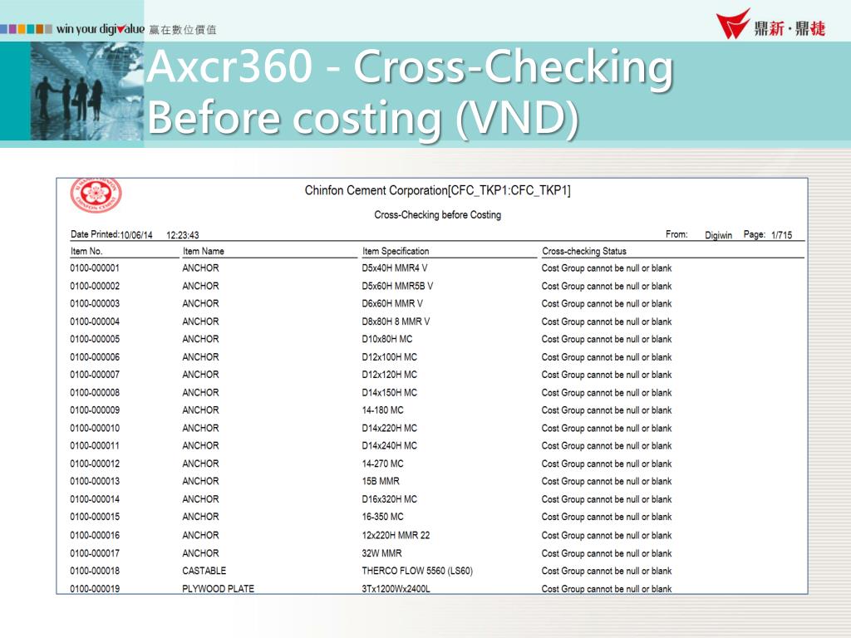
Task: Click the specification '16-350 MC'
Action: pyautogui.click(x=382, y=517)
